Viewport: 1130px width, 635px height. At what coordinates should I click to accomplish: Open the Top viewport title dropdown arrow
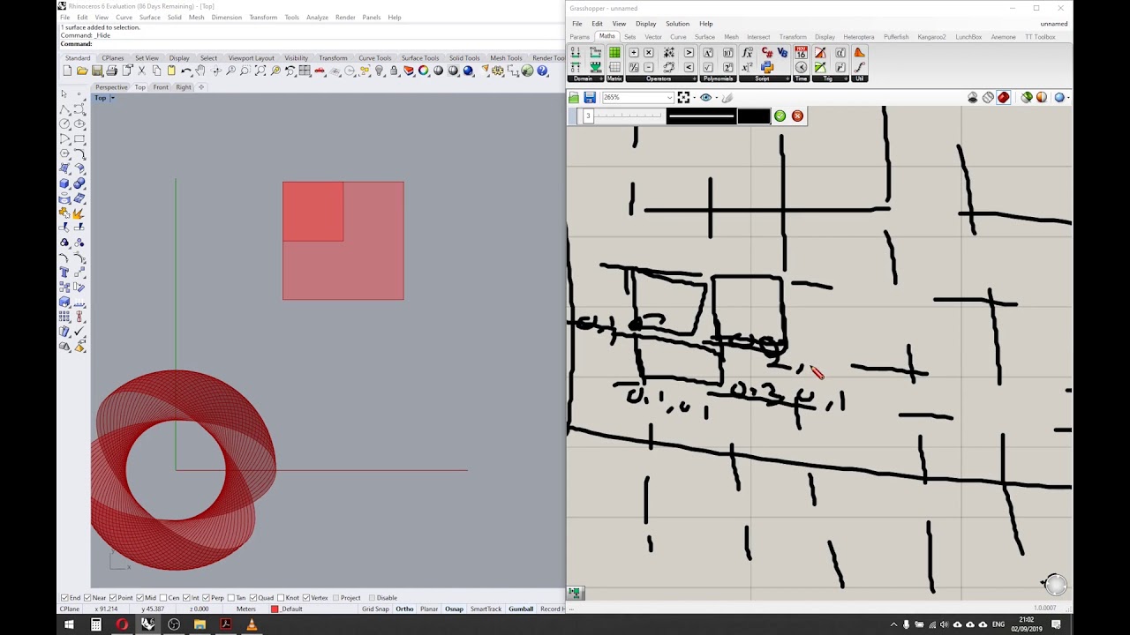pos(112,98)
